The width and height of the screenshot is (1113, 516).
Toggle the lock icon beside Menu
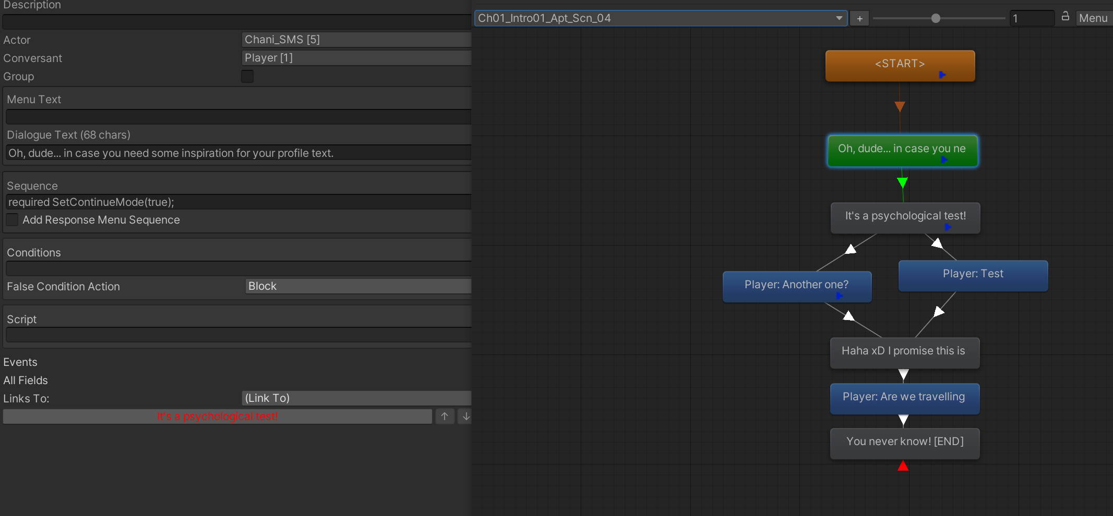coord(1065,17)
